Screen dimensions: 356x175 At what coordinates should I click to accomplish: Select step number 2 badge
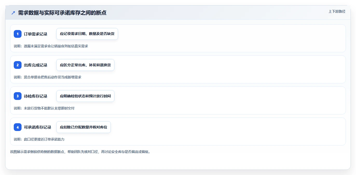tap(18, 65)
